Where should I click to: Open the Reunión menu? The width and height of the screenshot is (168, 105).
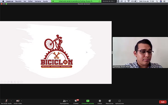click(18, 1)
